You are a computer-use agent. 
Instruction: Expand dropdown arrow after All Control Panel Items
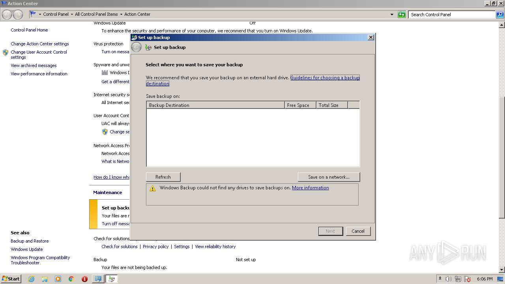tap(121, 15)
